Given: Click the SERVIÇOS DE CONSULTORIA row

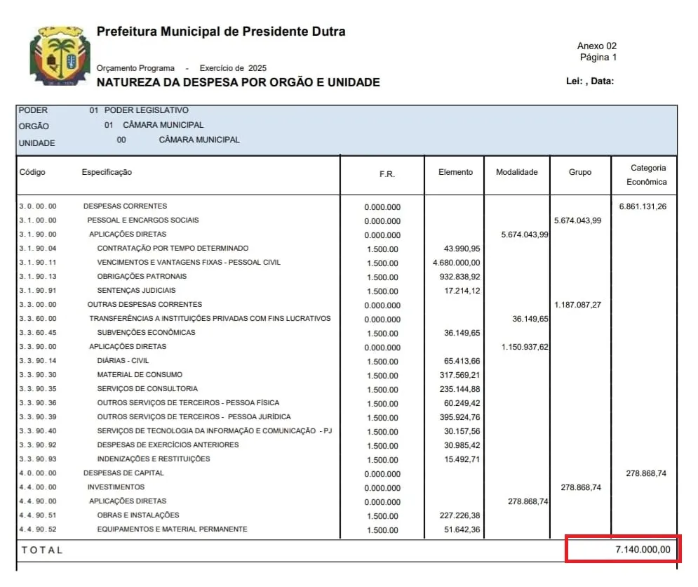Looking at the screenshot, I should click(147, 389).
